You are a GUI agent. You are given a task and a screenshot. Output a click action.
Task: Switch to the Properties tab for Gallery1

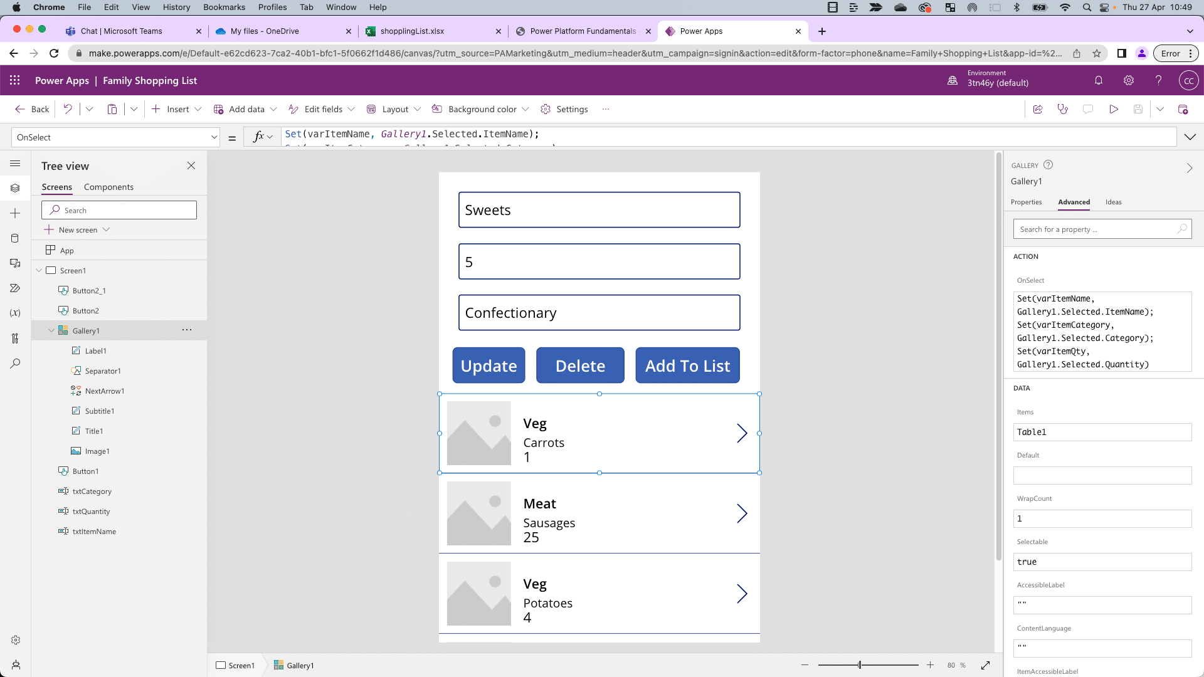(1026, 202)
